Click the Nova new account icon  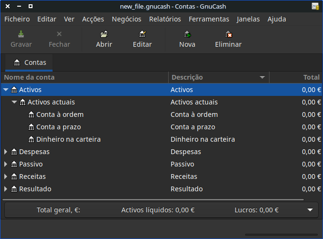point(187,34)
